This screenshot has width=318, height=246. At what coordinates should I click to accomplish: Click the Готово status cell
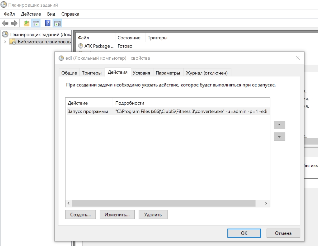[x=125, y=46]
